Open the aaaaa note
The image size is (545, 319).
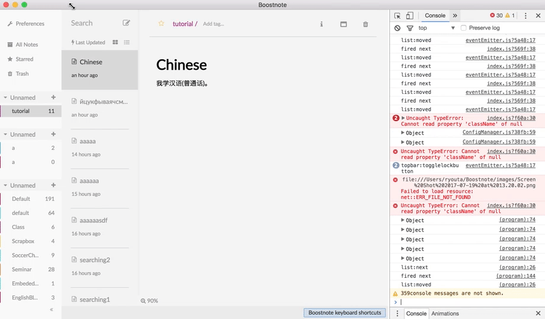pos(100,149)
